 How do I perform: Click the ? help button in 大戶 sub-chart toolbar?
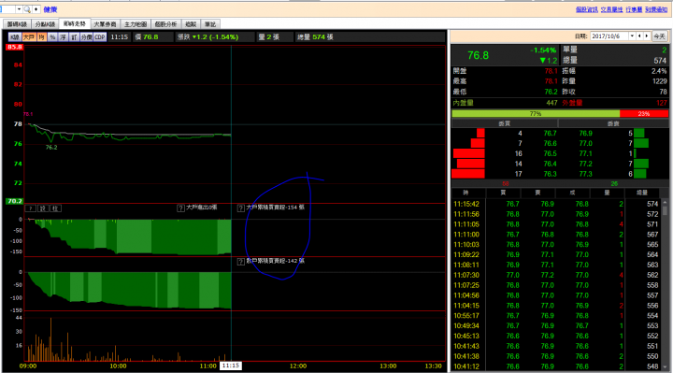[31, 208]
